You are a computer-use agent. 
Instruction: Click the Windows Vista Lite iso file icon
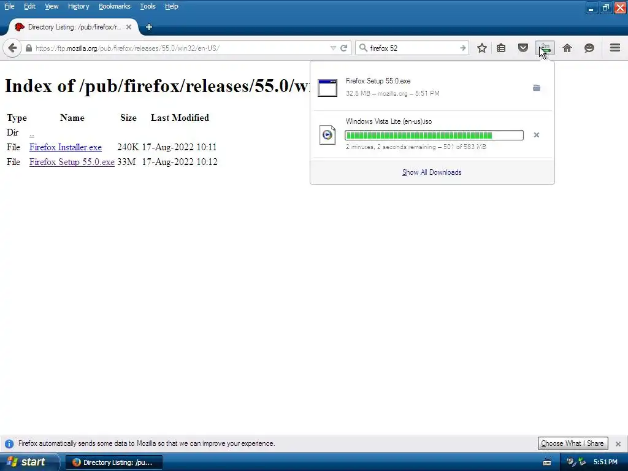pyautogui.click(x=327, y=135)
